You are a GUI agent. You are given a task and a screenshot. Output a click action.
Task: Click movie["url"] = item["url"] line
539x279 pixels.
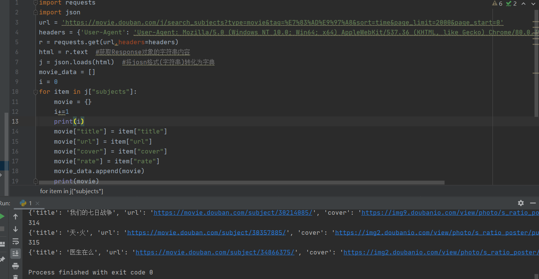click(x=103, y=141)
